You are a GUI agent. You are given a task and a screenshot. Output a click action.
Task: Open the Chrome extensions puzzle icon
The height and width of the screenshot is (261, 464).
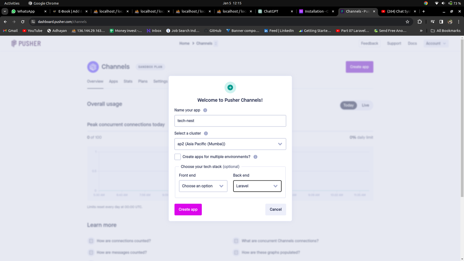pyautogui.click(x=420, y=22)
